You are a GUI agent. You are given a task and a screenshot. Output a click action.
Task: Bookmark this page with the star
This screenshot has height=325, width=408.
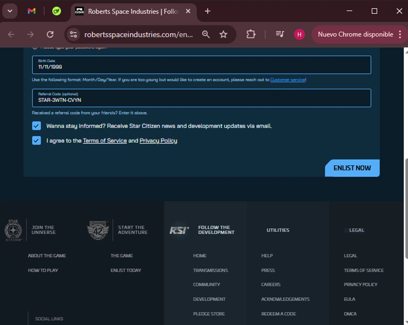(223, 35)
